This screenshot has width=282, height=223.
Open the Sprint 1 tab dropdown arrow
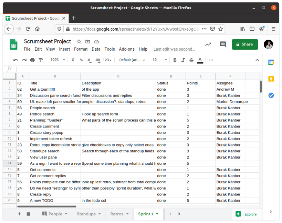point(157,214)
